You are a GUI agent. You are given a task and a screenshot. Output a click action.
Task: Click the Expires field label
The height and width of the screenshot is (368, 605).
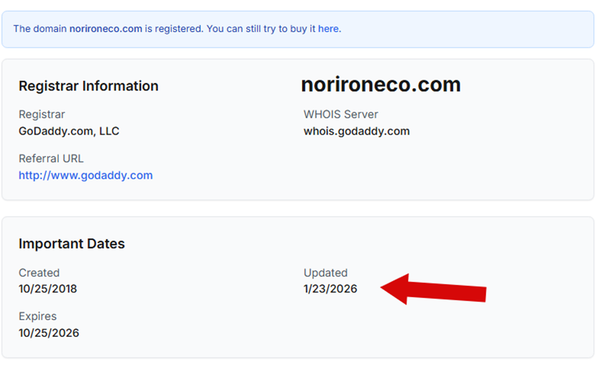point(37,316)
